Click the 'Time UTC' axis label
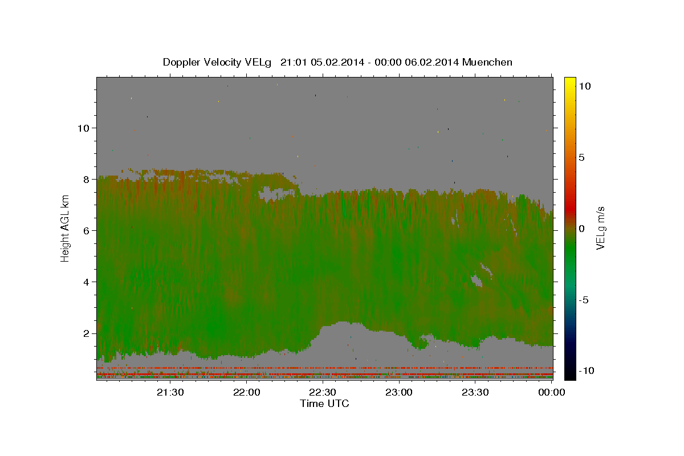This screenshot has width=684, height=456. pos(324,404)
